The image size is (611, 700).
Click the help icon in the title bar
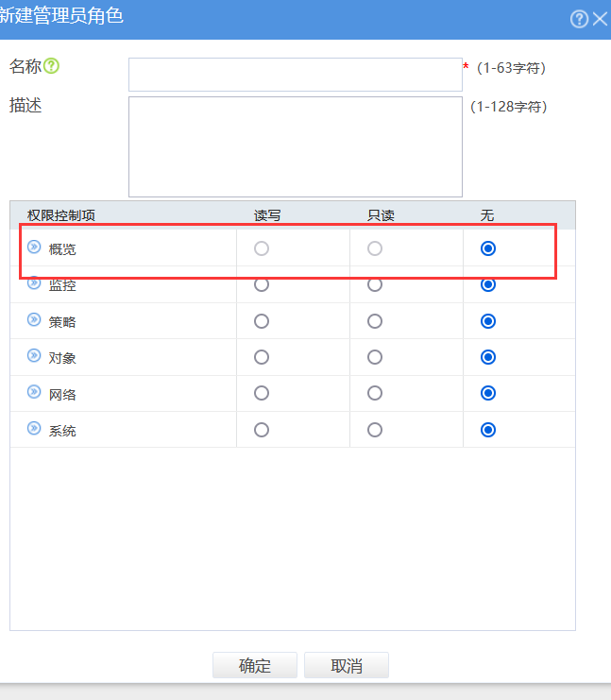580,19
